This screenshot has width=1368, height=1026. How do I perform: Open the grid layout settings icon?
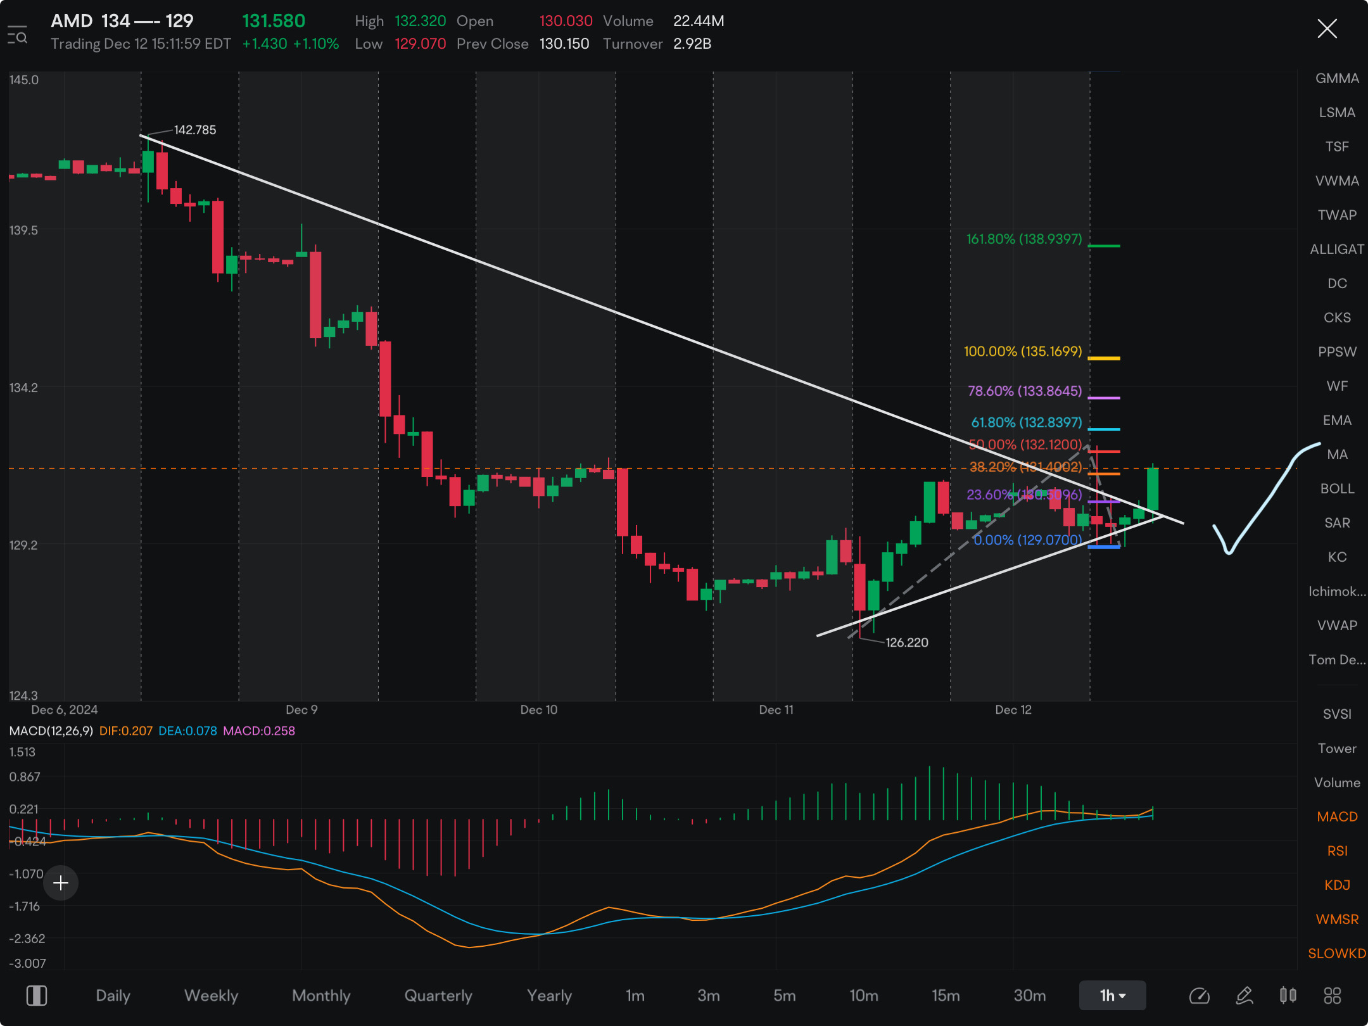1332,996
